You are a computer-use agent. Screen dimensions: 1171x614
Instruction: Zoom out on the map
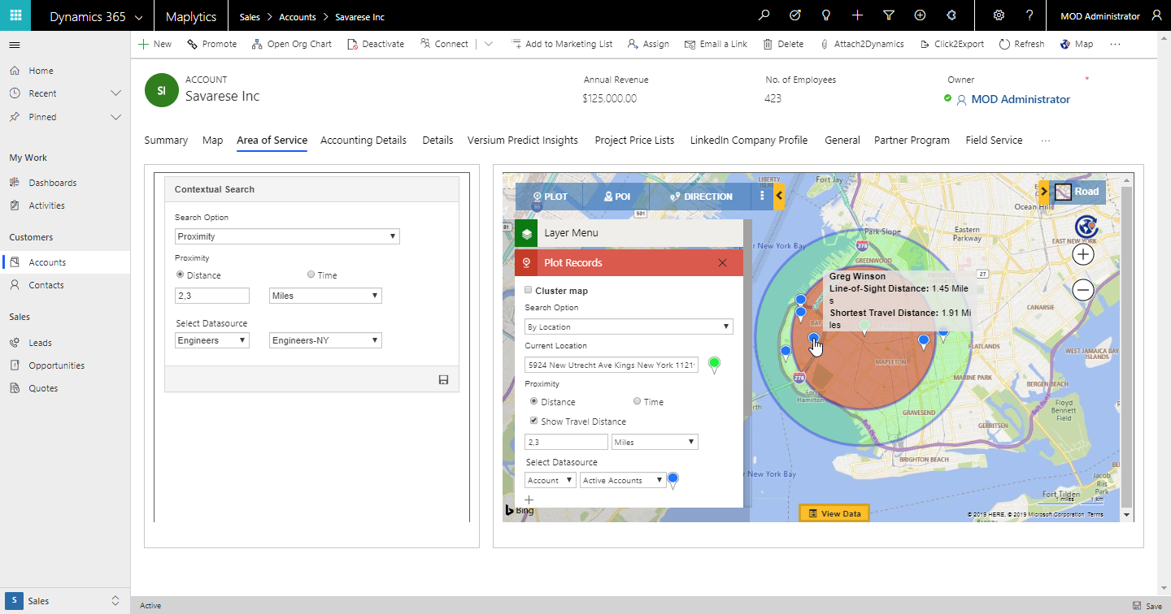point(1082,290)
